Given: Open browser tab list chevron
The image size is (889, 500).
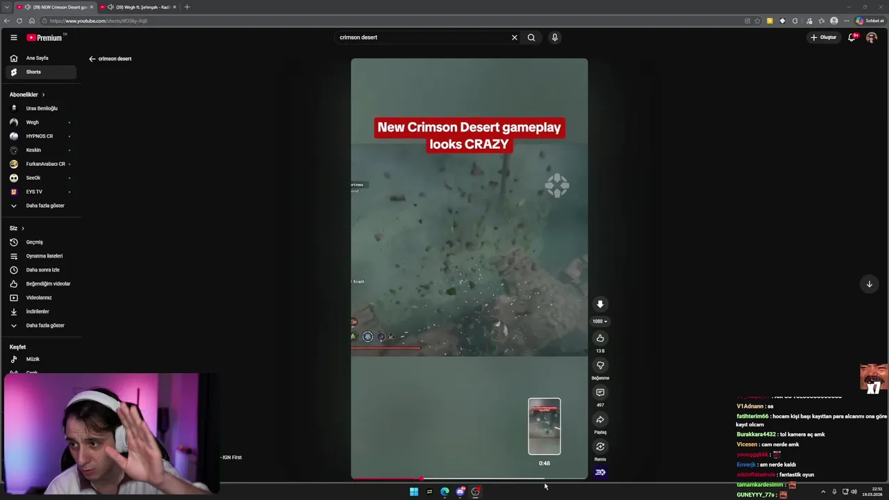Looking at the screenshot, I should click(x=6, y=7).
